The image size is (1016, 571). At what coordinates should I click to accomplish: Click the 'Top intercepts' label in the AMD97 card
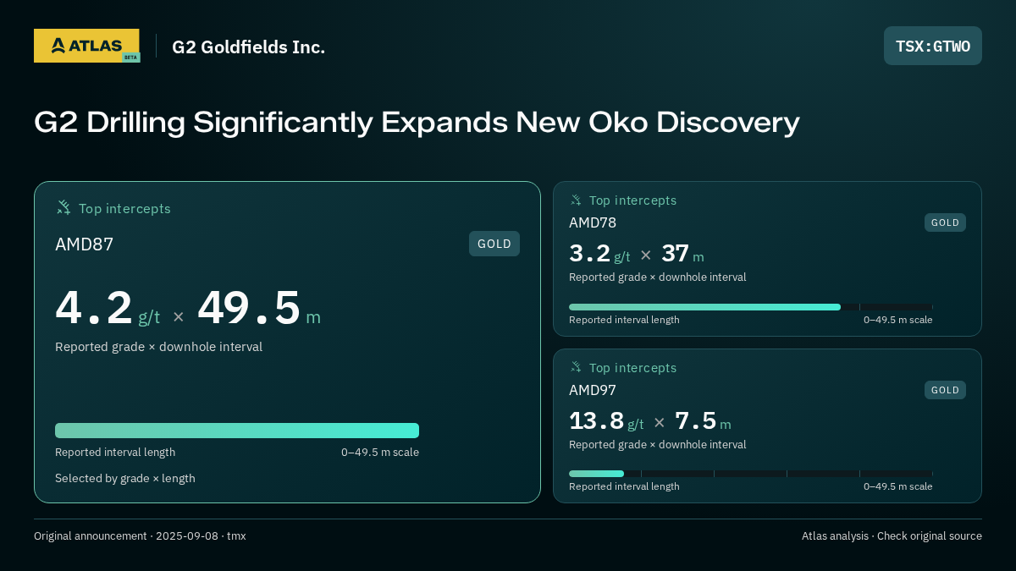pyautogui.click(x=632, y=368)
